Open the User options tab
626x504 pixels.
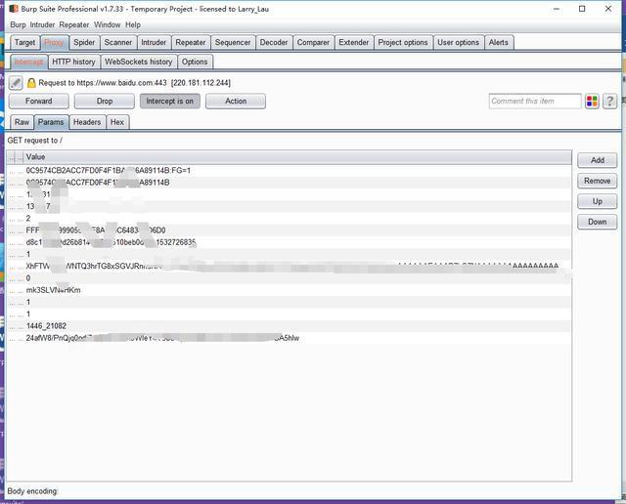[x=459, y=42]
